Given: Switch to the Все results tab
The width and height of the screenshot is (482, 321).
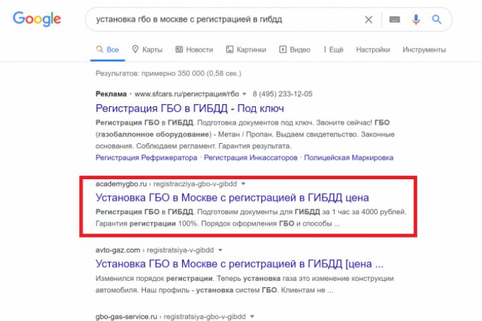Looking at the screenshot, I should tap(108, 49).
